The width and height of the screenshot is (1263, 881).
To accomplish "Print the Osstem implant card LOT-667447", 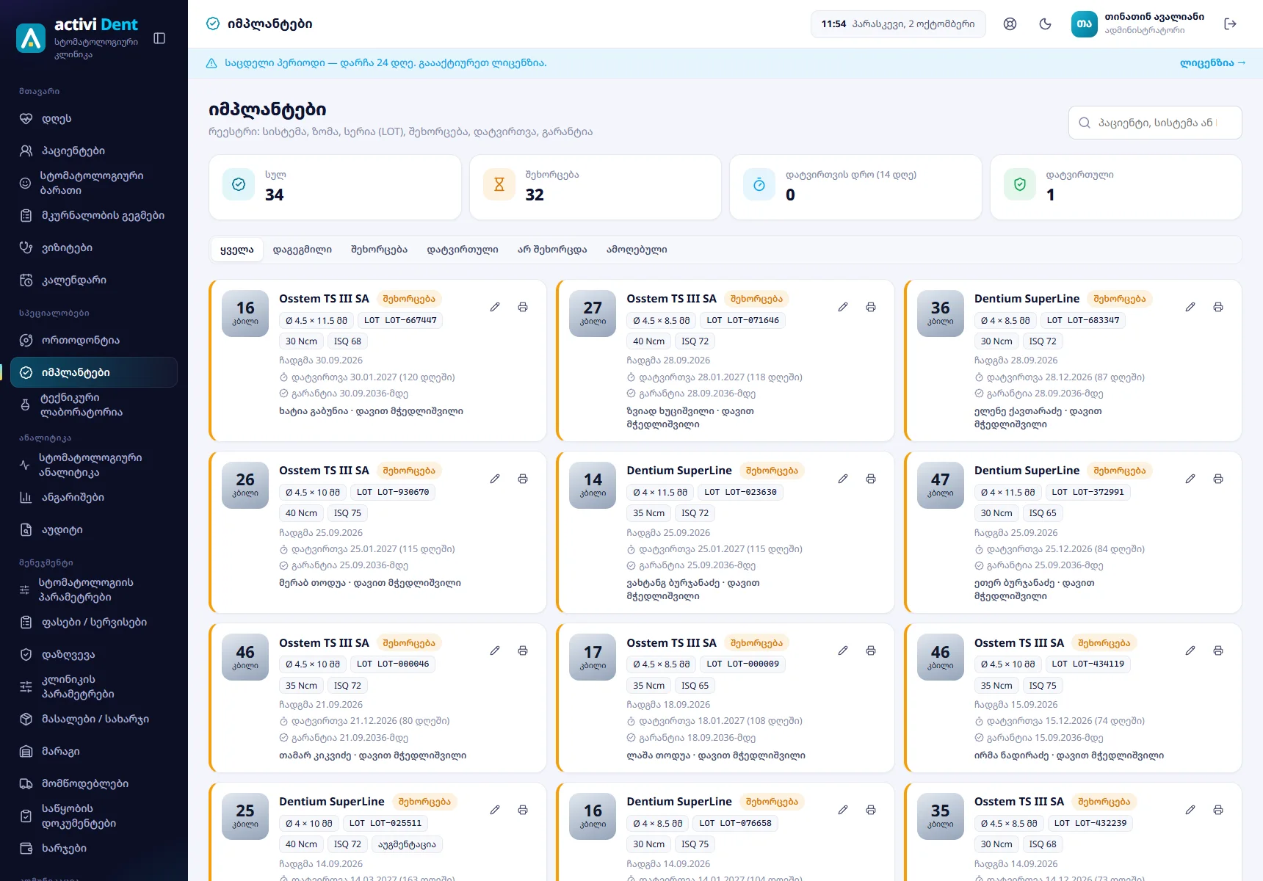I will (x=523, y=307).
